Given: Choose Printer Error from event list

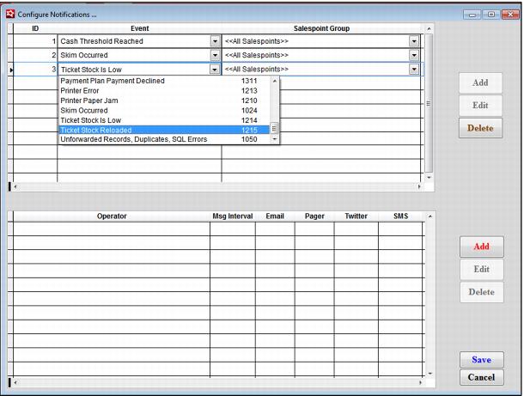Looking at the screenshot, I should (x=164, y=90).
